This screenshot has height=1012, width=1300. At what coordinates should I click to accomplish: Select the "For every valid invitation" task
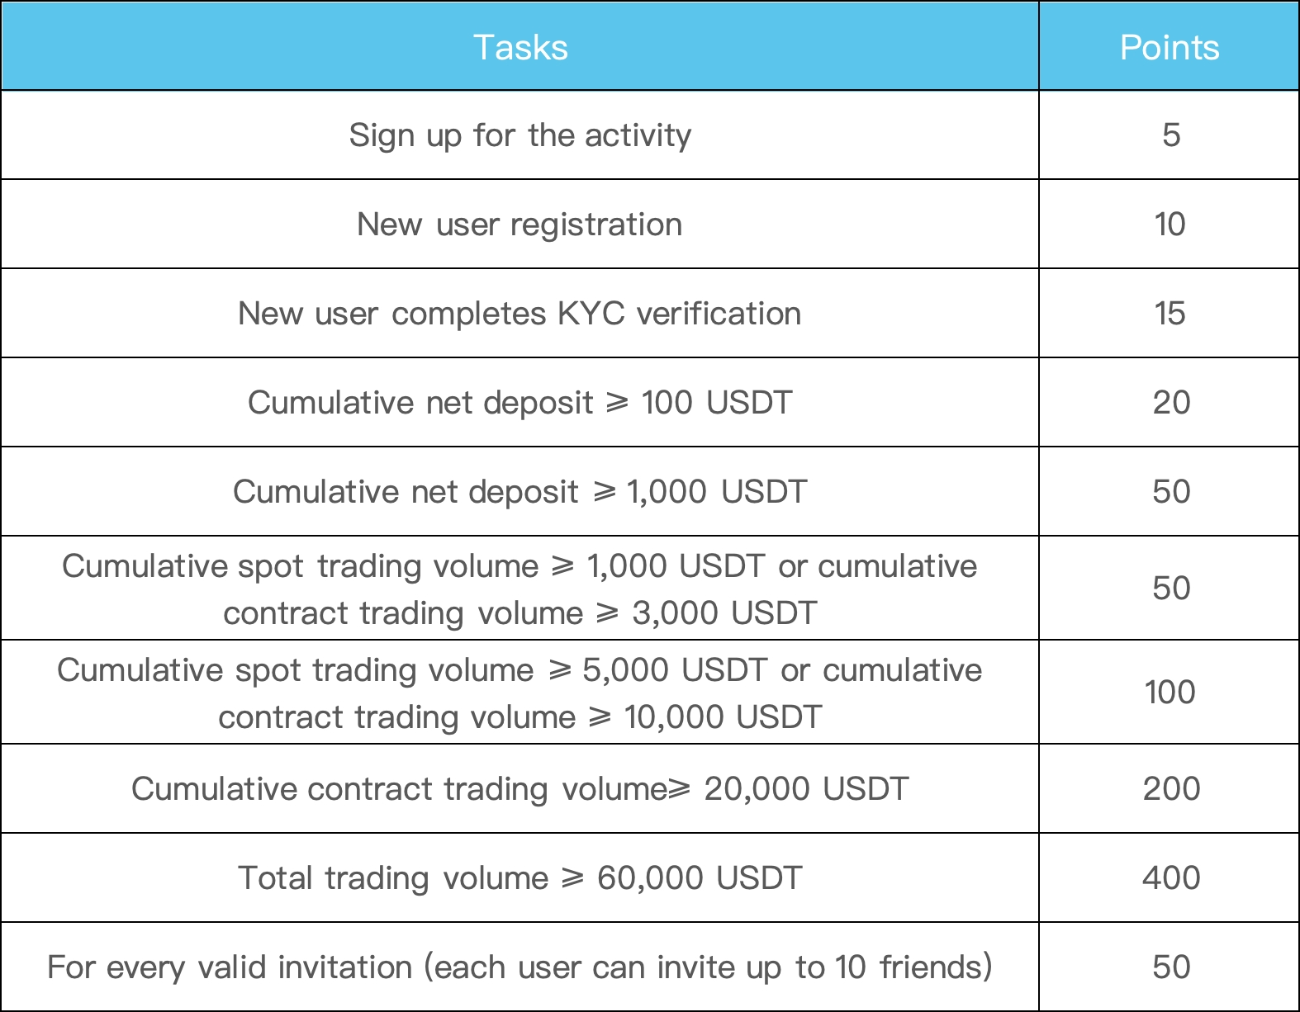click(520, 967)
